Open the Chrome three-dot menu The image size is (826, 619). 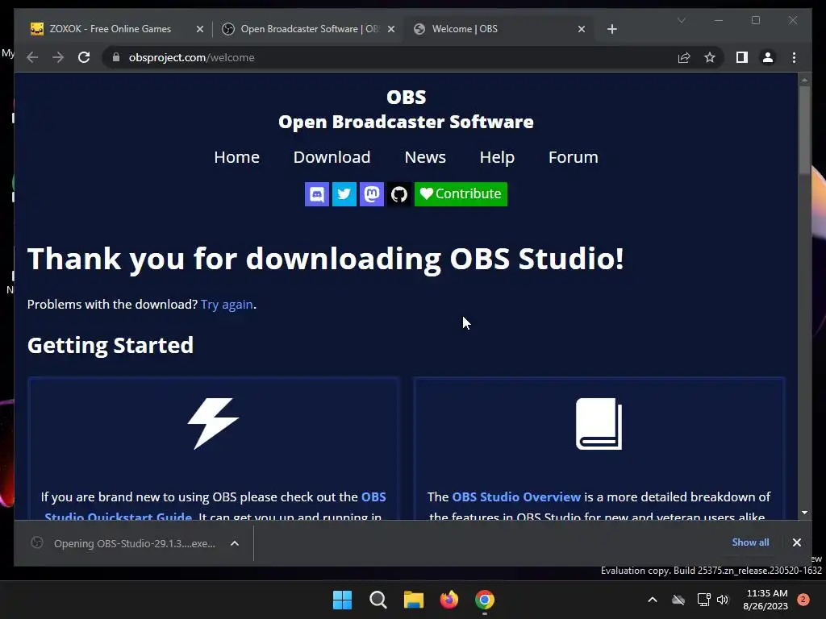click(794, 57)
